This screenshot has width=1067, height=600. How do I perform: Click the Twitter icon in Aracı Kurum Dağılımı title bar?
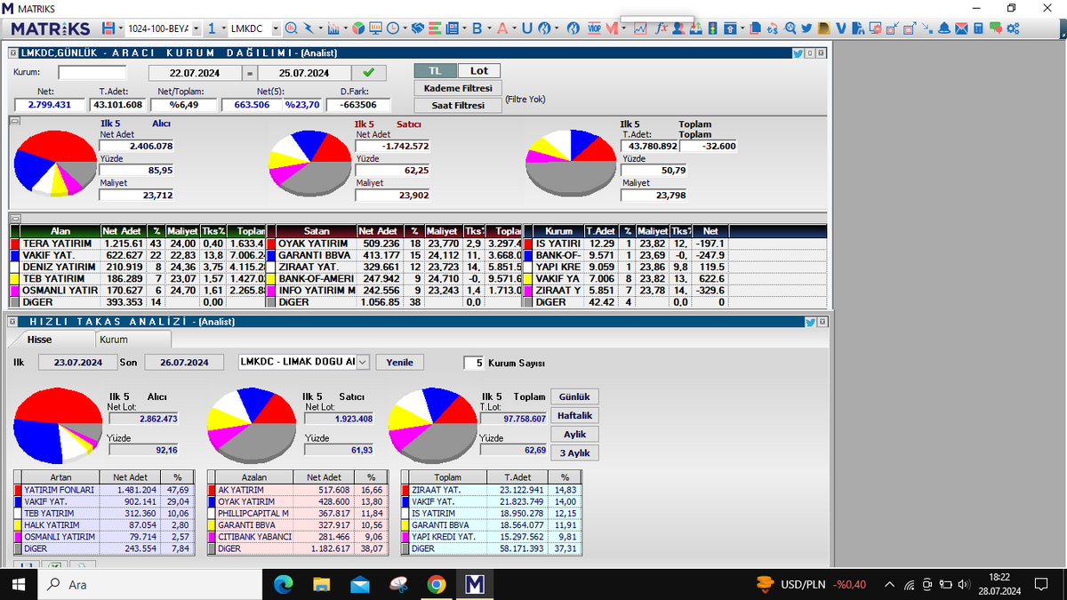pyautogui.click(x=798, y=53)
